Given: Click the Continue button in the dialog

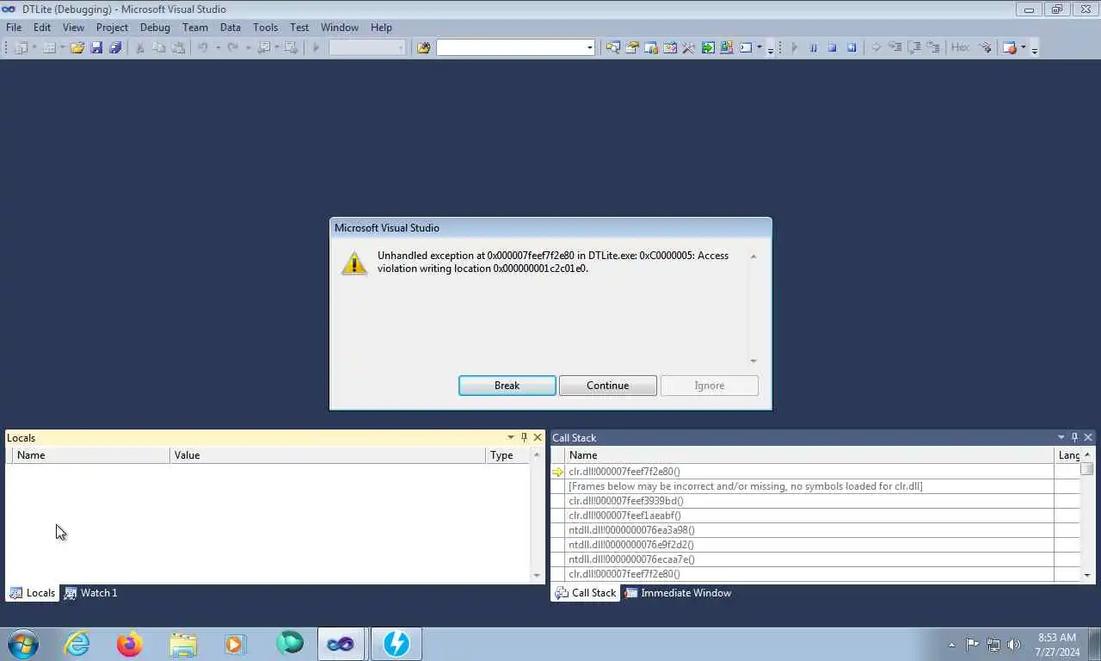Looking at the screenshot, I should 608,386.
